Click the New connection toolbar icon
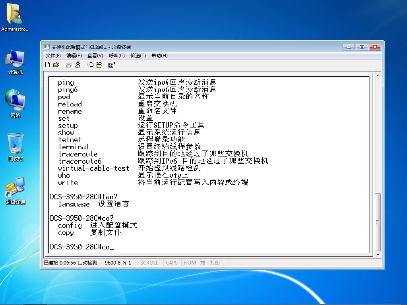 pos(48,65)
